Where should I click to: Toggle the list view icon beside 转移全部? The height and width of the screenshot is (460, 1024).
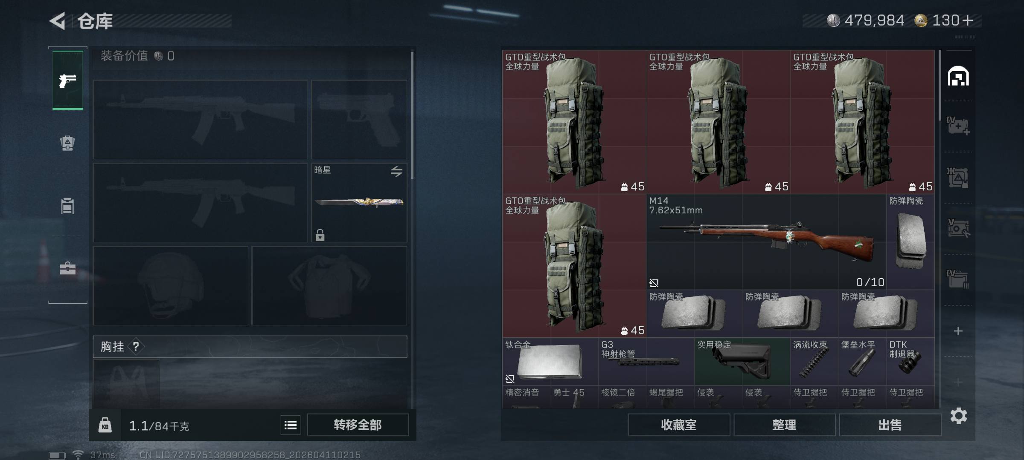point(291,425)
